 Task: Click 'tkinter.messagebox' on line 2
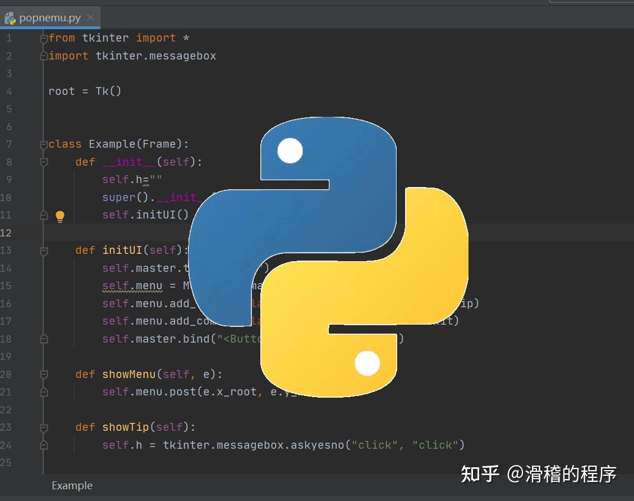pos(155,56)
